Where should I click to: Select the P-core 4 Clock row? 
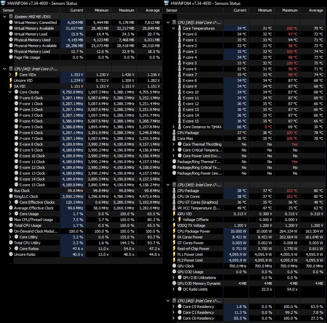point(86,121)
